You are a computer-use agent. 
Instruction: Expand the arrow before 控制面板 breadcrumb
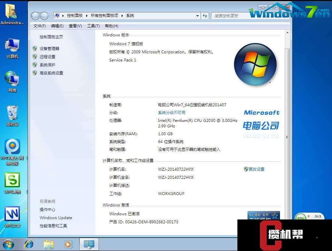click(x=63, y=16)
